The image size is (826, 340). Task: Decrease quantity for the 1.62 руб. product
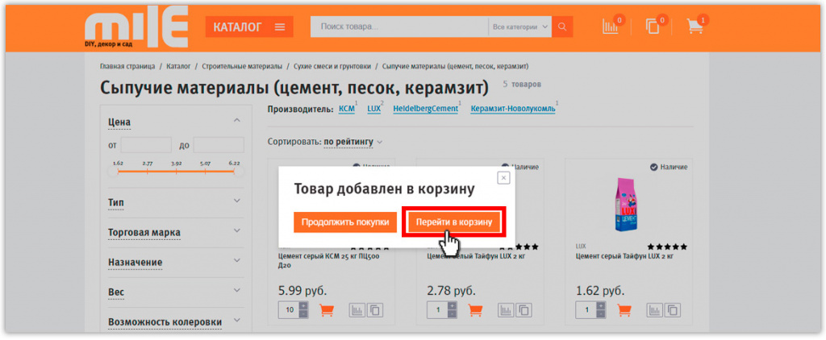coord(601,313)
